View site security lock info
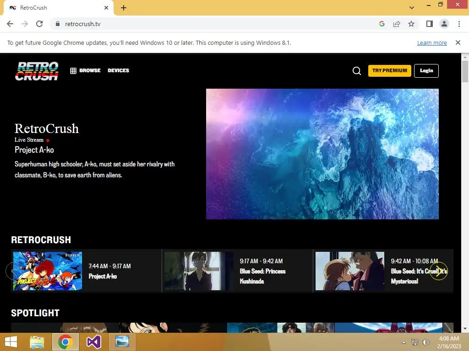Screen dimensions: 469x351 click(x=57, y=24)
